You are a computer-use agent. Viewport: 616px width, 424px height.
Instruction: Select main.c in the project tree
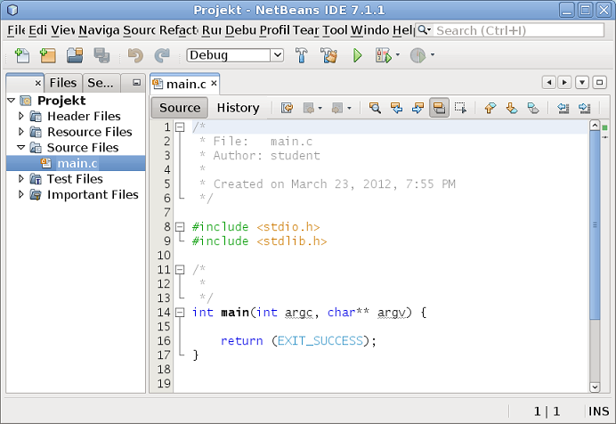76,163
